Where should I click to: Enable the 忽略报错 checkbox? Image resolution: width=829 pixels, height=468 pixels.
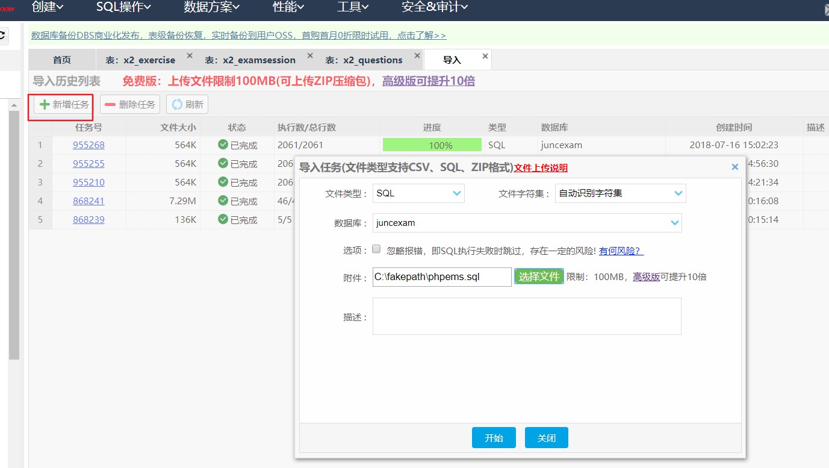[x=376, y=249]
